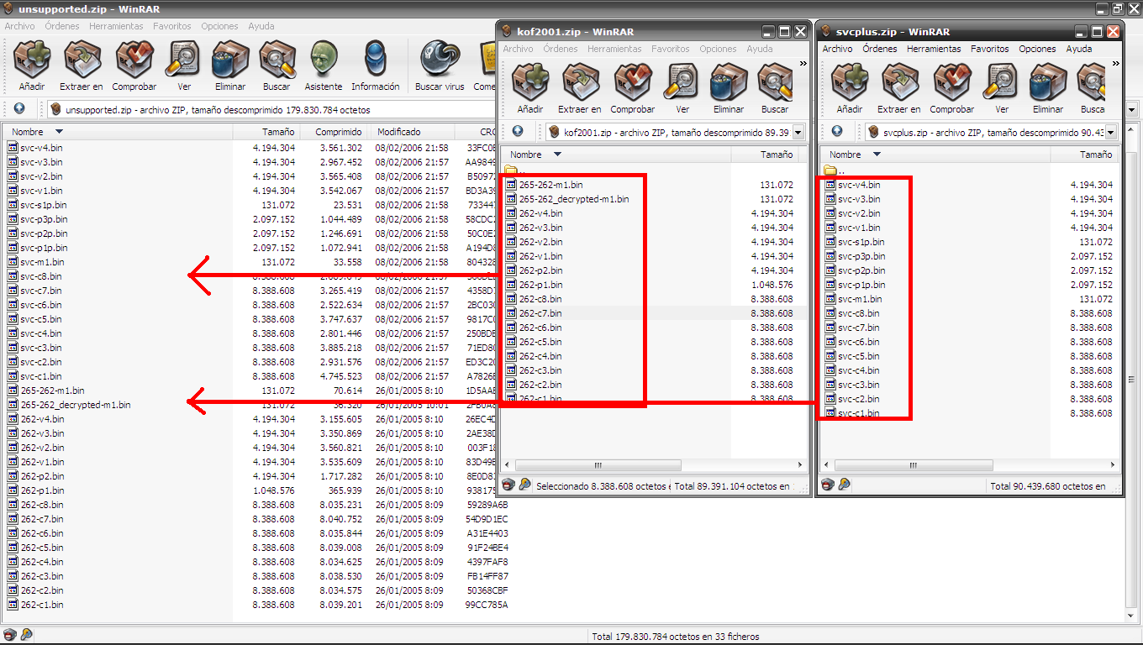Click drive icon in kof2001.zip status bar
The height and width of the screenshot is (645, 1143).
tap(508, 485)
